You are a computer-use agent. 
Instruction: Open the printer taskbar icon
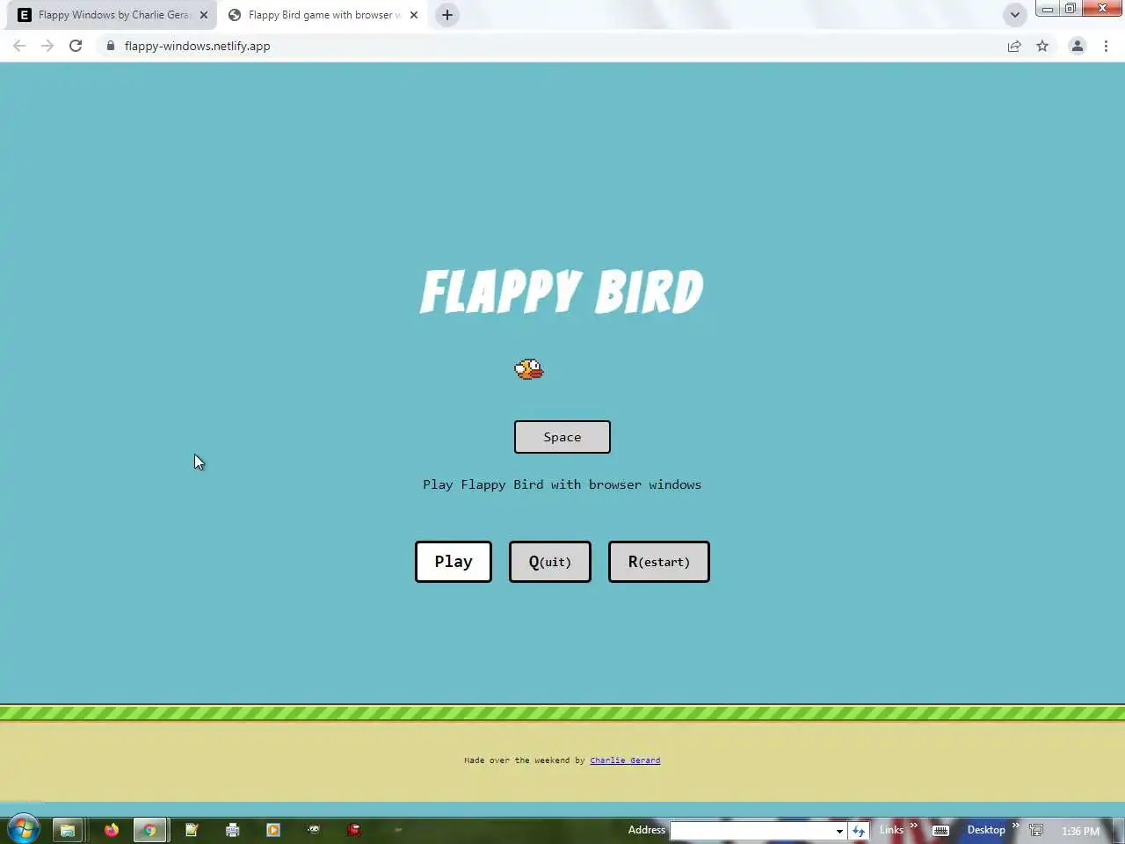(x=232, y=829)
